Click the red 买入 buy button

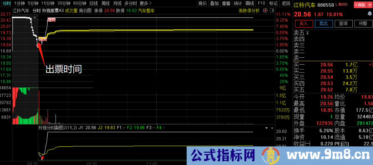[x=304, y=24]
